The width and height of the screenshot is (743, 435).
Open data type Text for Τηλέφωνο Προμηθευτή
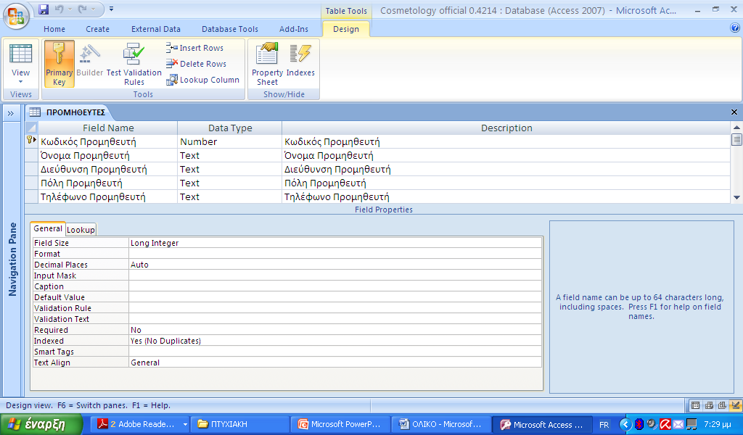pos(230,196)
